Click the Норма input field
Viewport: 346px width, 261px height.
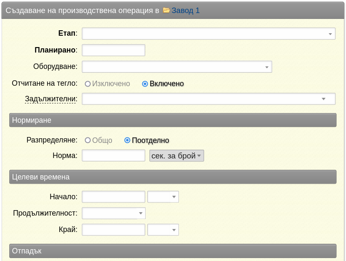tap(113, 156)
